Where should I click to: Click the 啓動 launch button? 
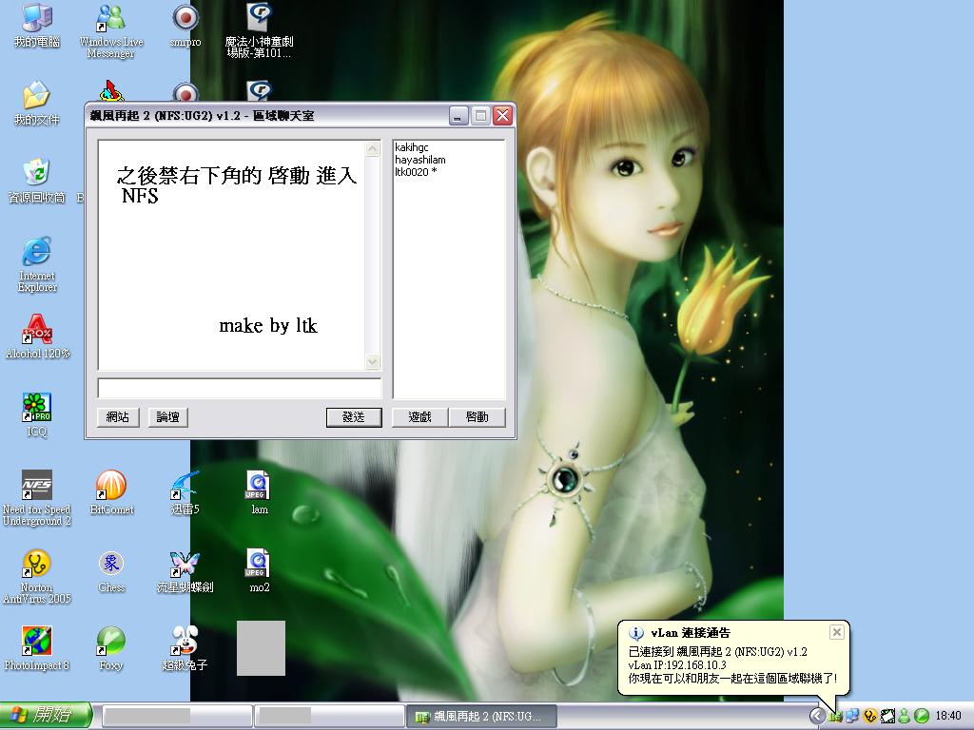tap(477, 417)
